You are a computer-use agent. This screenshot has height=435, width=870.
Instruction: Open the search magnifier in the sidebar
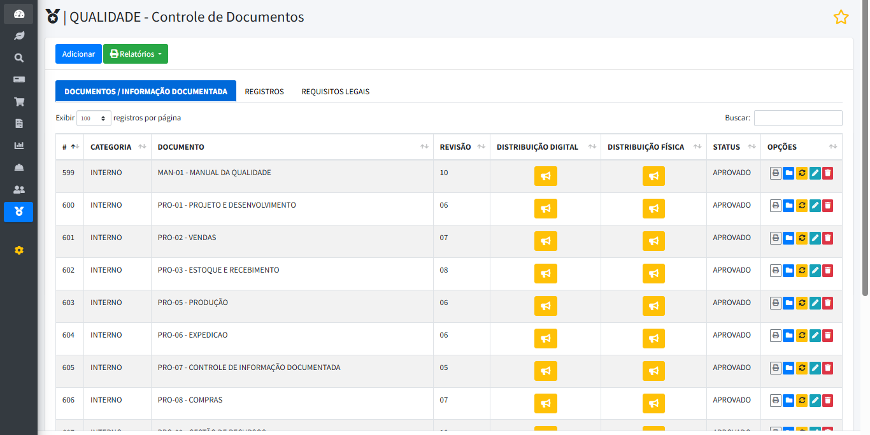18,57
